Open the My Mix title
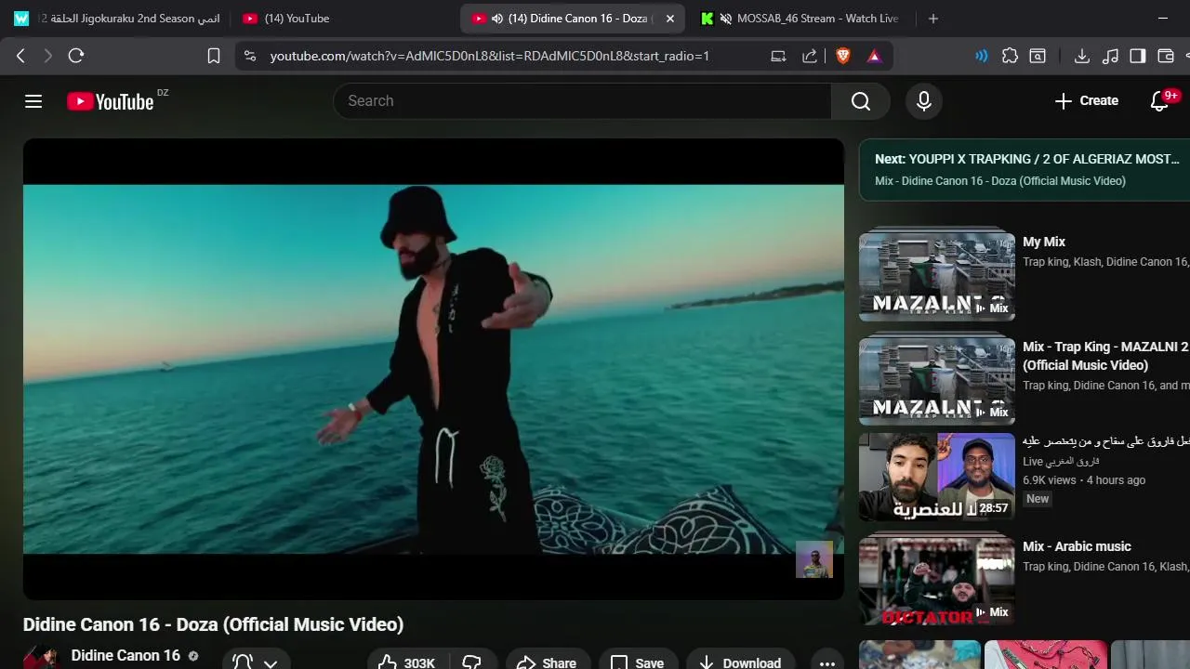Screen dimensions: 1190x669 click(1044, 242)
